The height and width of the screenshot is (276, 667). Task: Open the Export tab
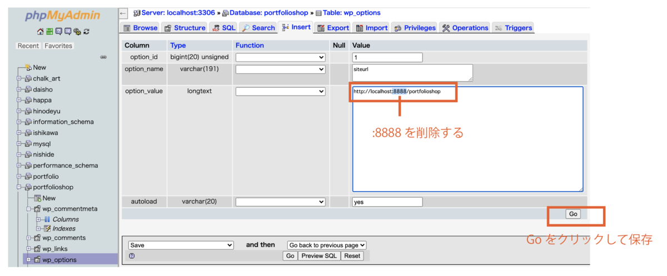click(x=333, y=28)
